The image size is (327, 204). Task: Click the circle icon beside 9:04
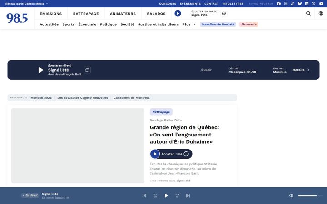point(186,154)
